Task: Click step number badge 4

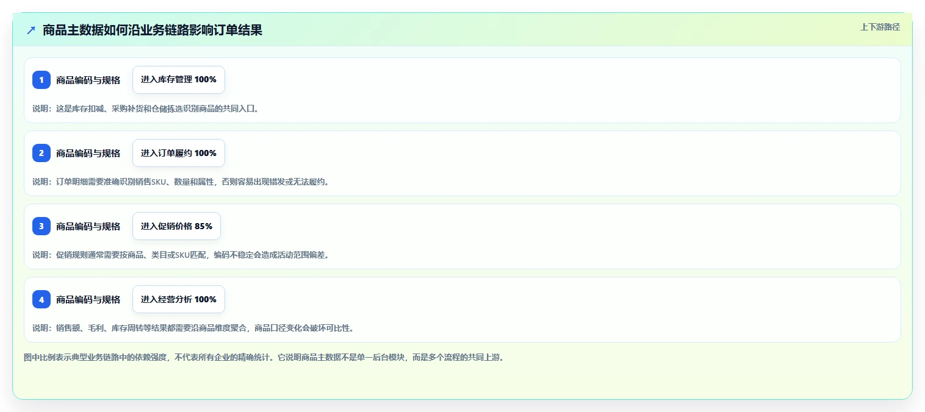Action: click(41, 299)
